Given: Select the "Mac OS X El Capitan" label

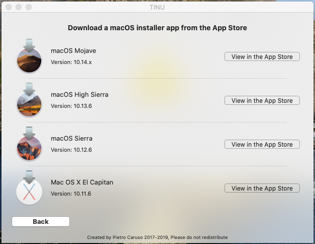Looking at the screenshot, I should pyautogui.click(x=82, y=182).
